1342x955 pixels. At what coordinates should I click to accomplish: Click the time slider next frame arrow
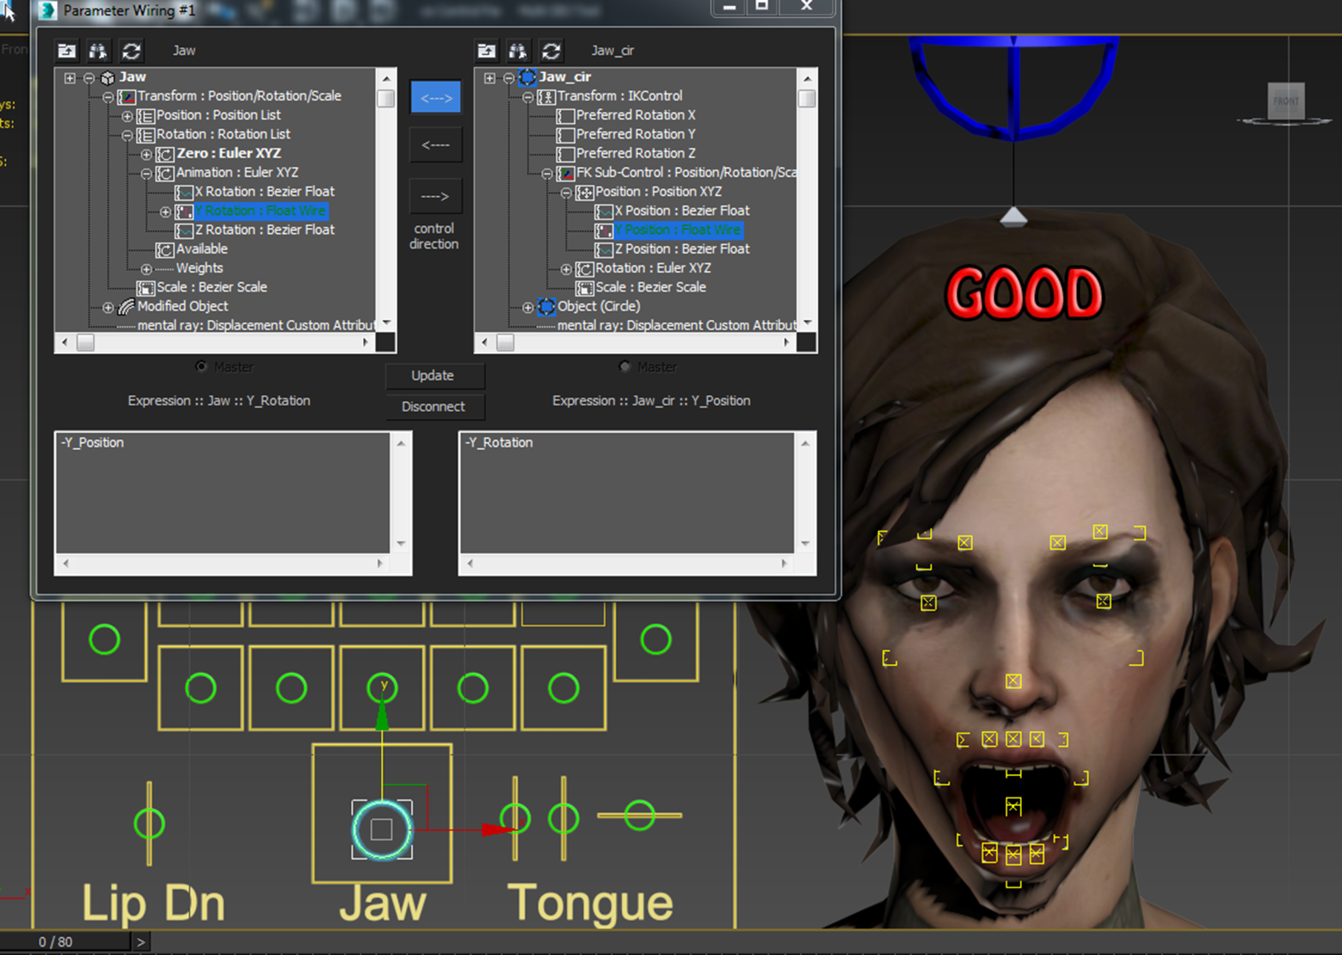pos(141,942)
